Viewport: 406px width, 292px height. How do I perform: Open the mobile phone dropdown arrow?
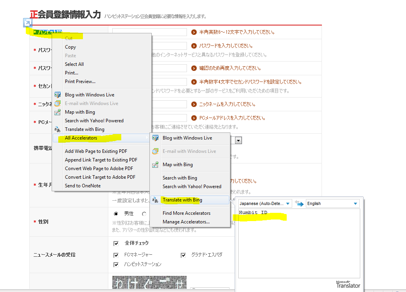(x=239, y=140)
